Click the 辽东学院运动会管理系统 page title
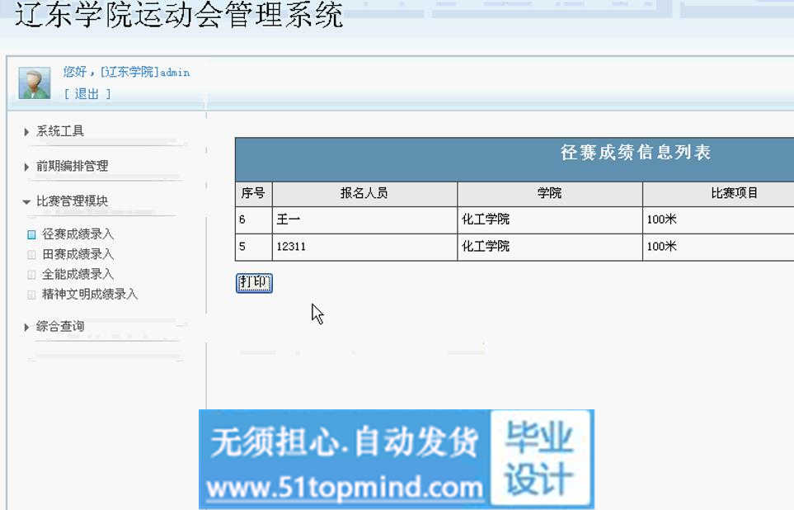 (179, 14)
